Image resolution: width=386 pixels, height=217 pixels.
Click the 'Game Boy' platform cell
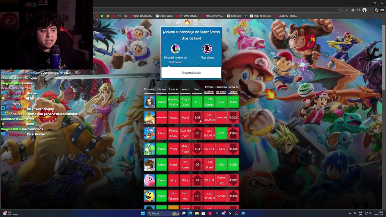[x=221, y=180]
